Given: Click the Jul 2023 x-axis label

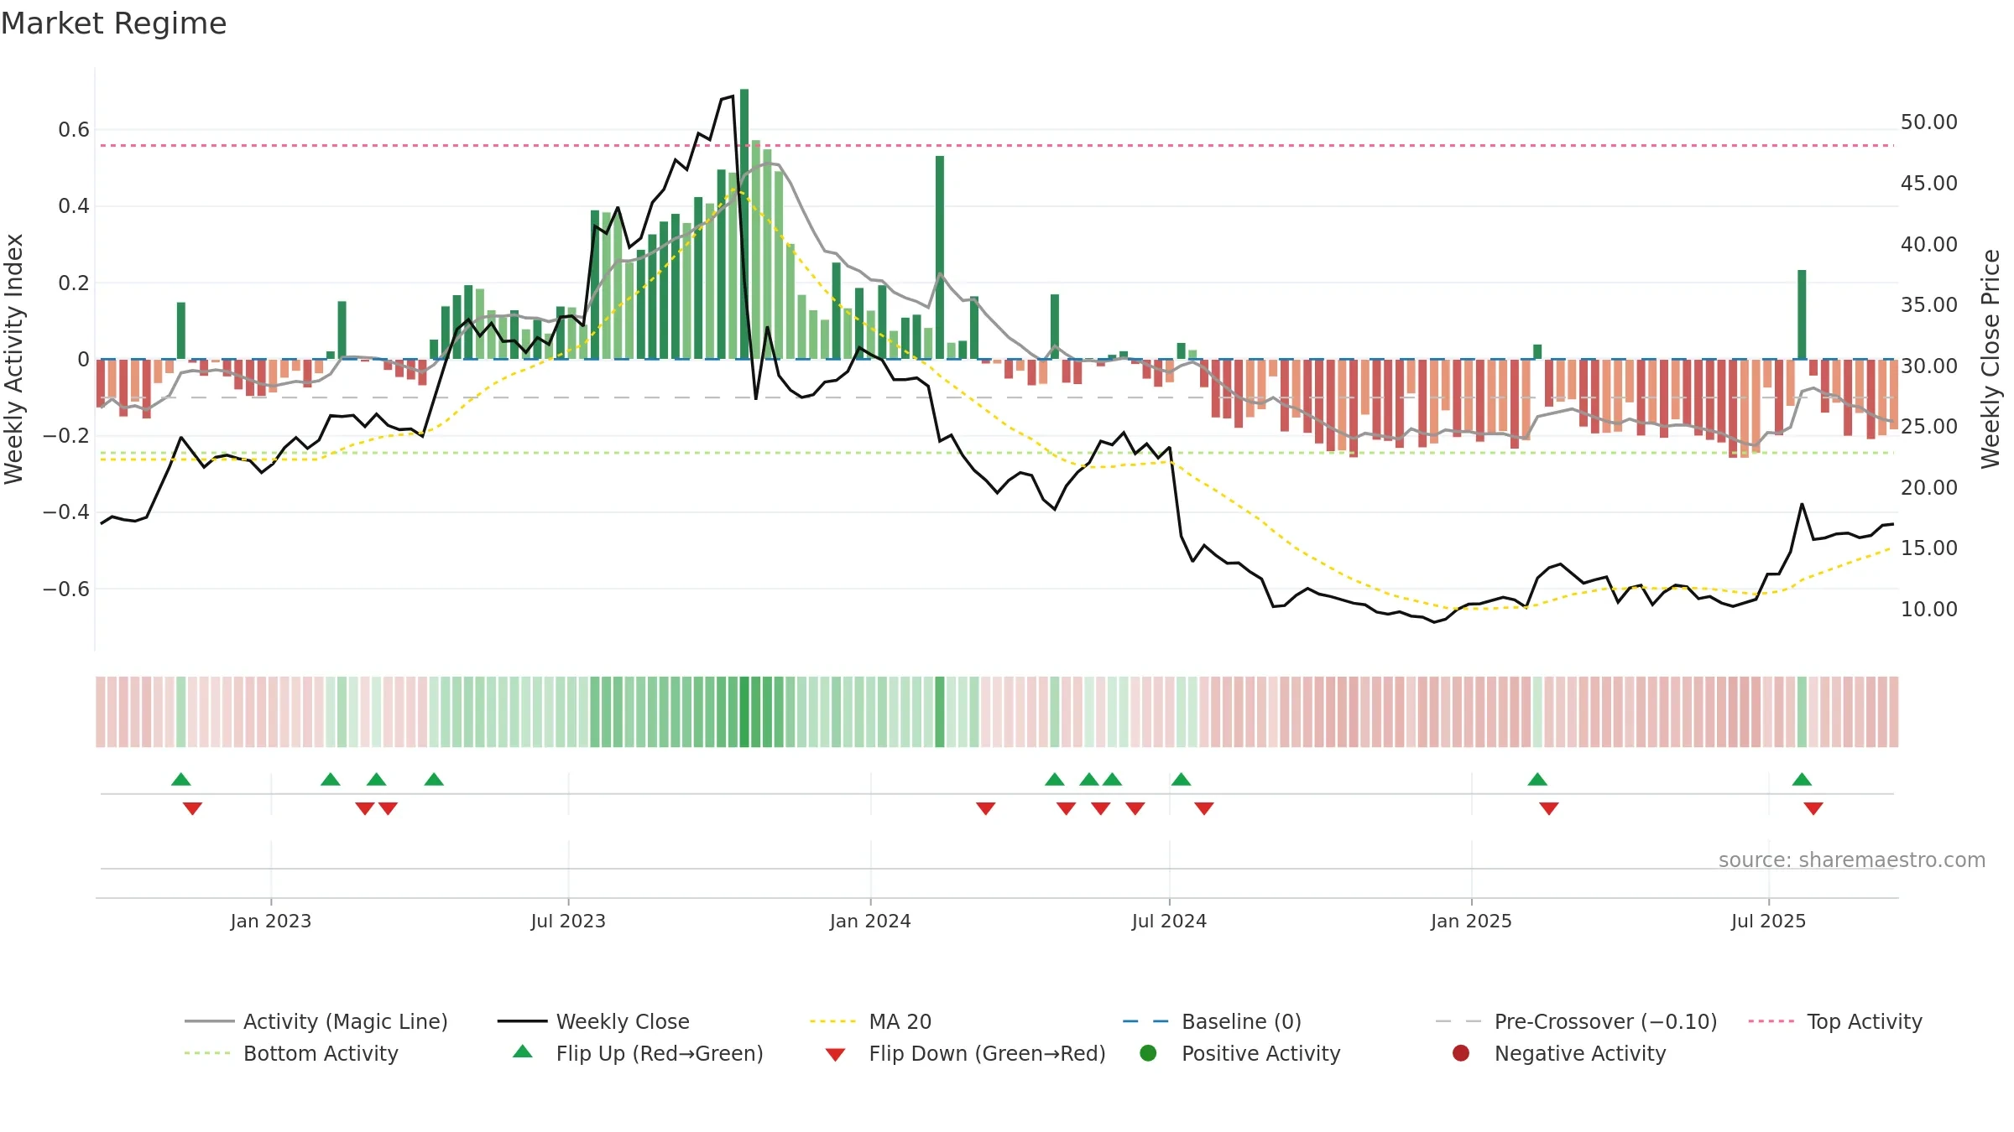Looking at the screenshot, I should 568,921.
